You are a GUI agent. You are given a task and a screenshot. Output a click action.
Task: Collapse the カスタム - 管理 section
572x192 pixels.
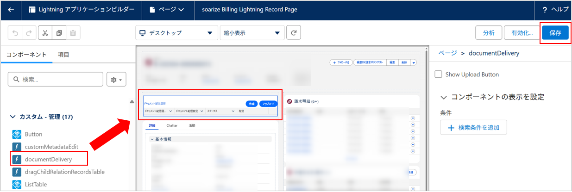tap(13, 117)
